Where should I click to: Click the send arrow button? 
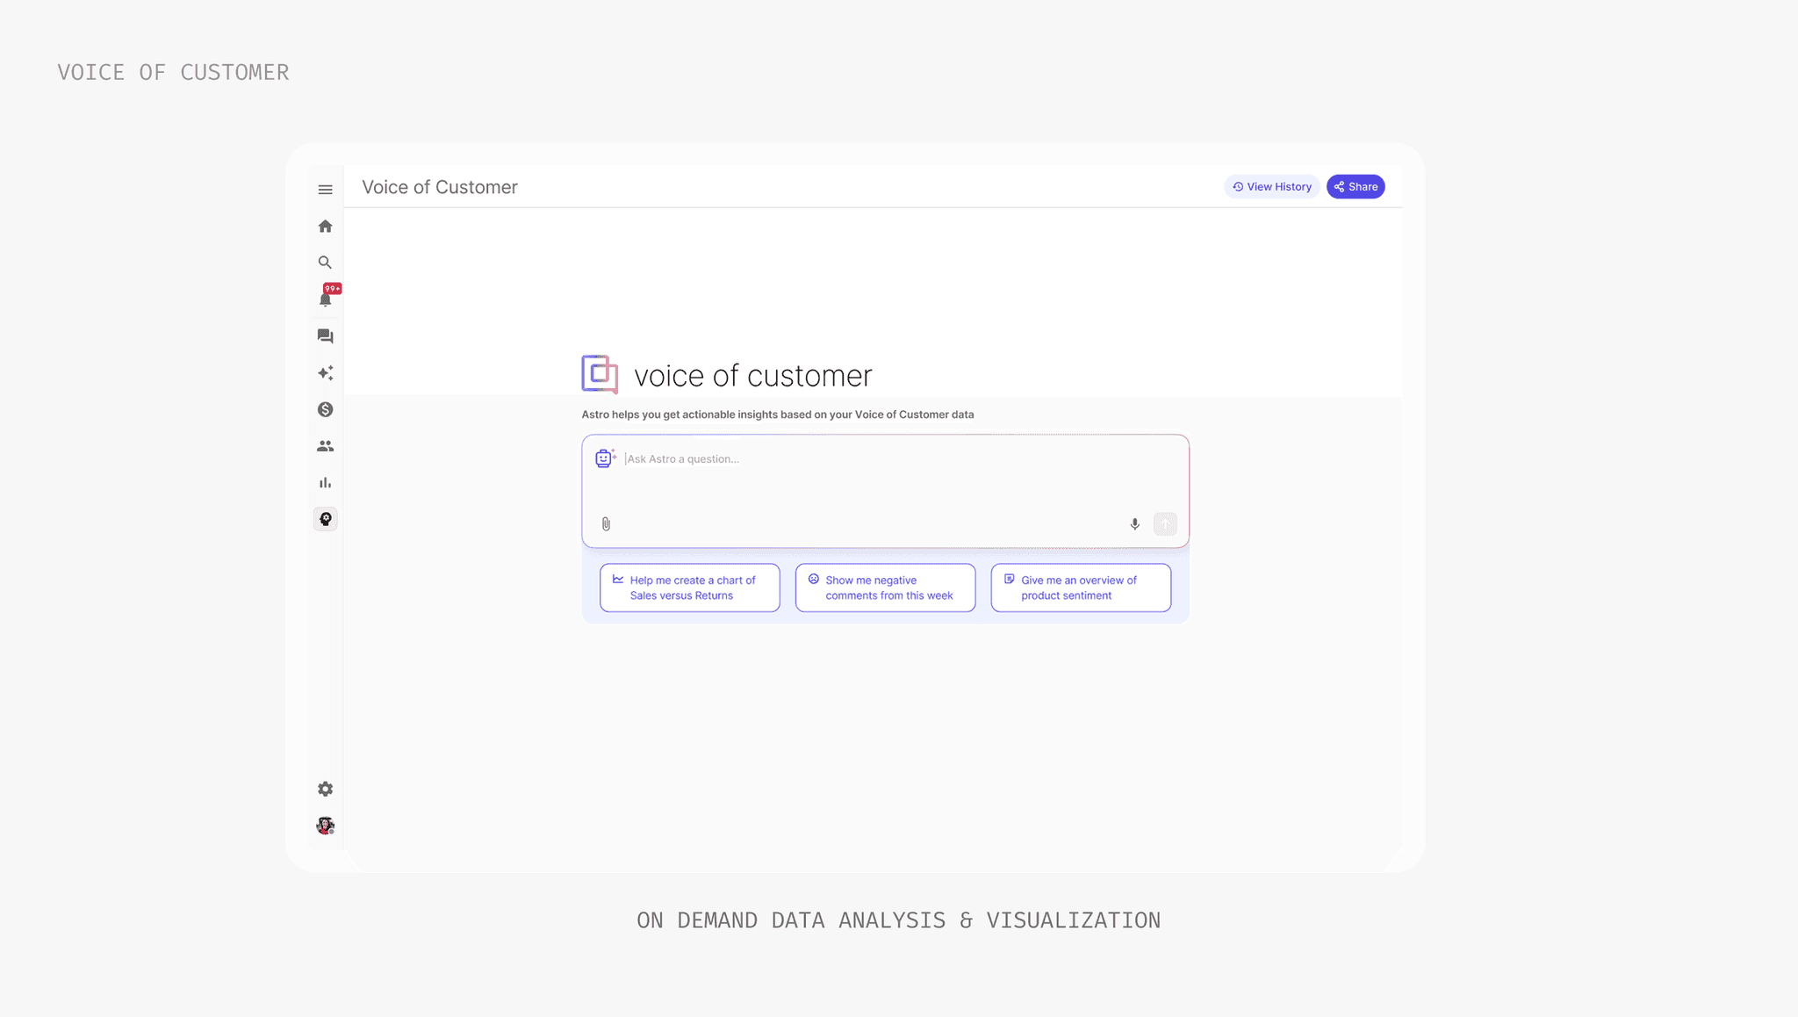[1165, 524]
